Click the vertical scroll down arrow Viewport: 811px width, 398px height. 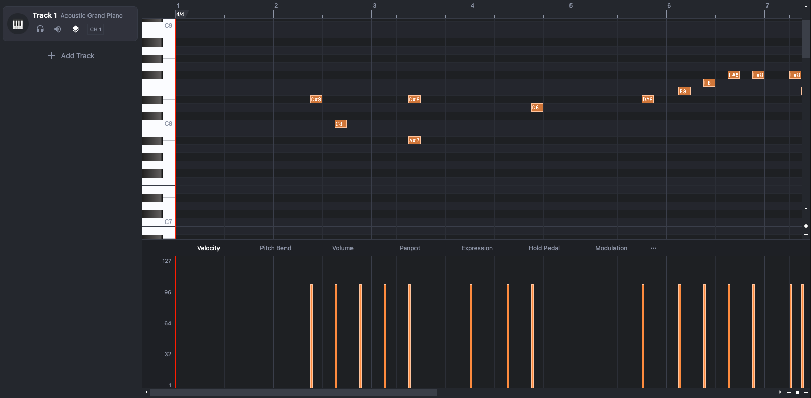pos(806,209)
